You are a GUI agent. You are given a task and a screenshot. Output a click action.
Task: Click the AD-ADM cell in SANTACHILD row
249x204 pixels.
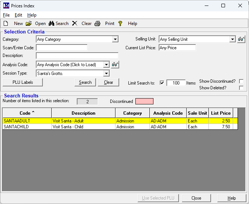coord(168,126)
